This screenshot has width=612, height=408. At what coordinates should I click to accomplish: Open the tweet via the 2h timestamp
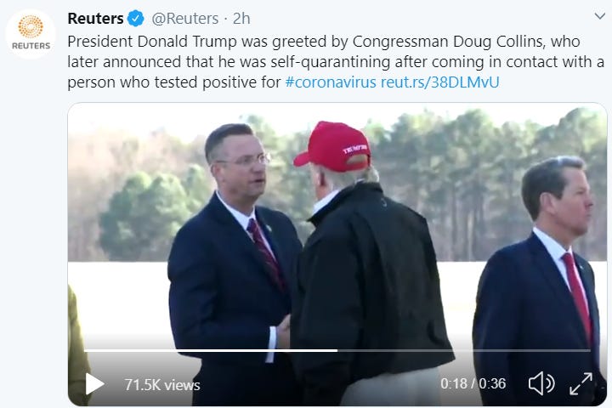pyautogui.click(x=241, y=19)
